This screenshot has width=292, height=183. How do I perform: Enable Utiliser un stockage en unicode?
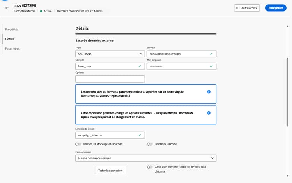pos(78,144)
